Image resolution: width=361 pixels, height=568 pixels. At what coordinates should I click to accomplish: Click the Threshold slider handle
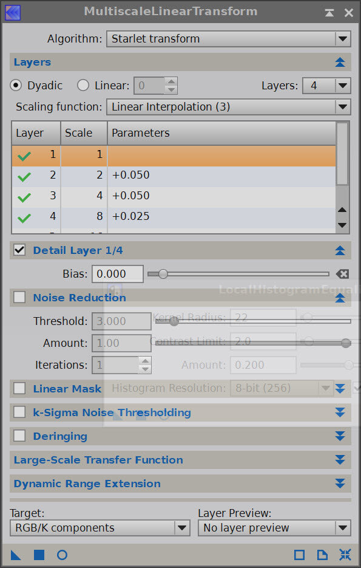tap(174, 321)
